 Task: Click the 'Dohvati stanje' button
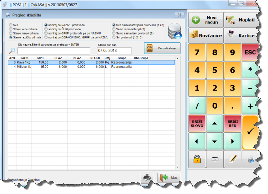[x=162, y=48]
